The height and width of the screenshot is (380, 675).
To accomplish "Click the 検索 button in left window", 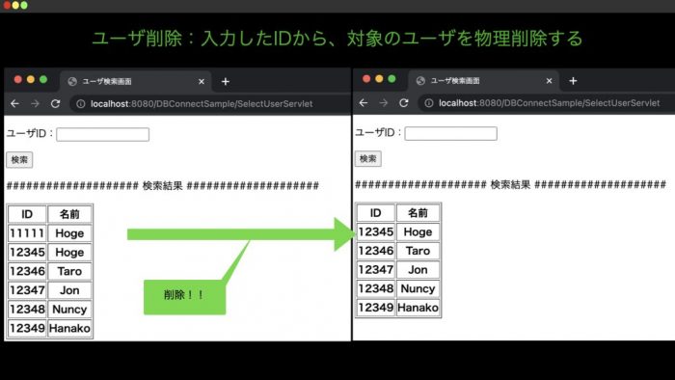I will coord(19,160).
